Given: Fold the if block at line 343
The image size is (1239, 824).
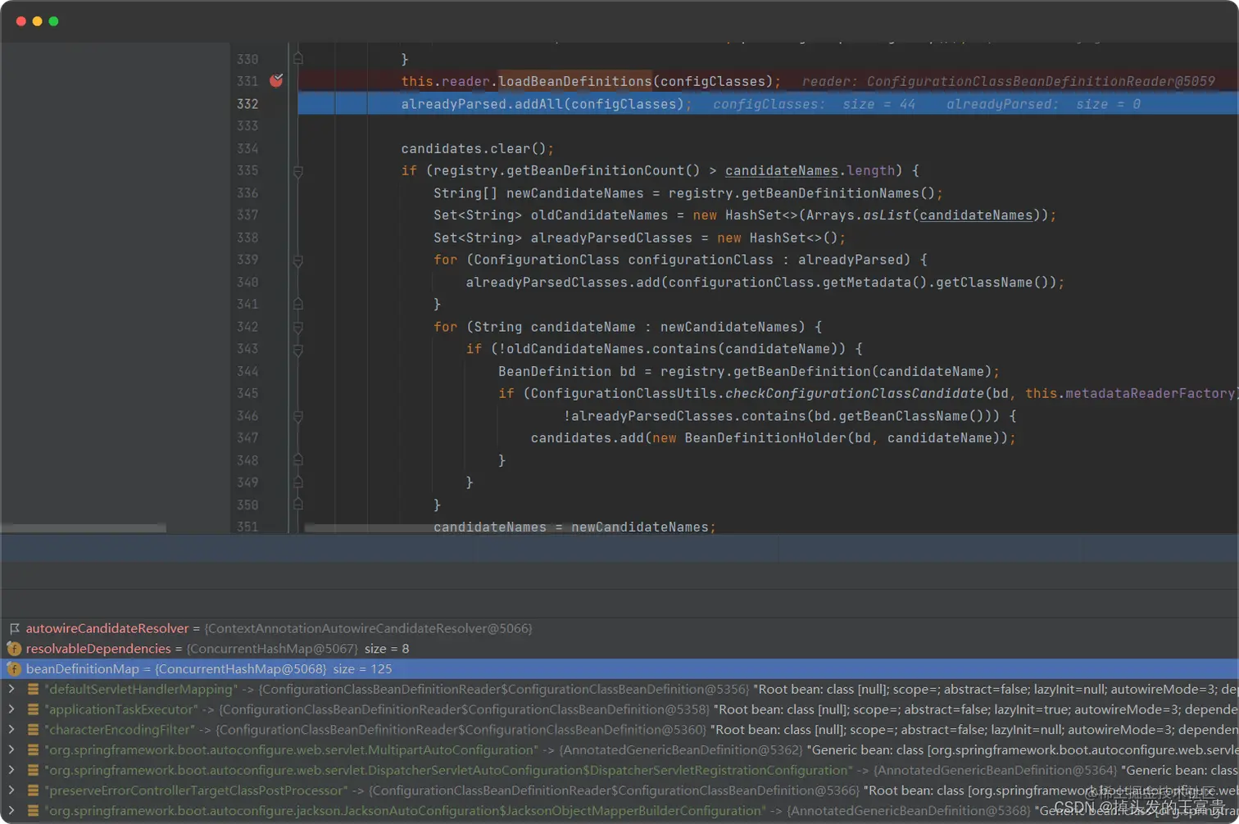Looking at the screenshot, I should click(x=298, y=350).
